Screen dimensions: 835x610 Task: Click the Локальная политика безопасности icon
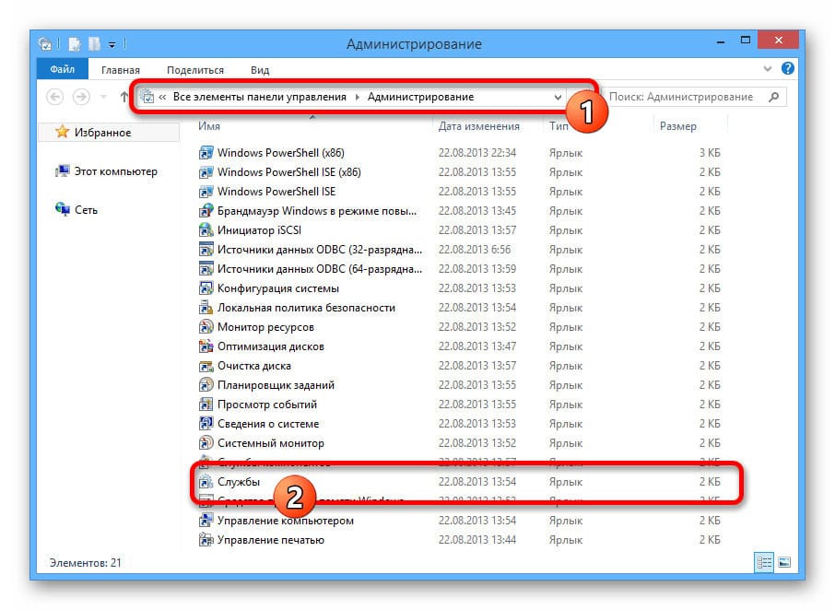coord(206,308)
